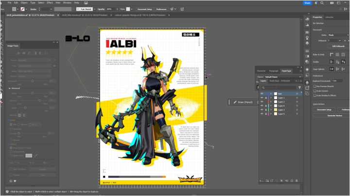The width and height of the screenshot is (350, 196).
Task: Click the Layers panel search field
Action: coord(279,88)
